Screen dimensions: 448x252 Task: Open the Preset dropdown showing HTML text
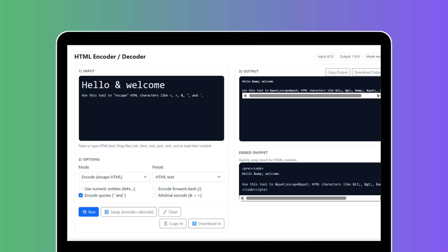188,177
